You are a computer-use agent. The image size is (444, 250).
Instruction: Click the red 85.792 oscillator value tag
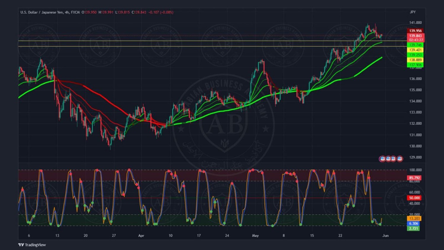[x=414, y=178]
